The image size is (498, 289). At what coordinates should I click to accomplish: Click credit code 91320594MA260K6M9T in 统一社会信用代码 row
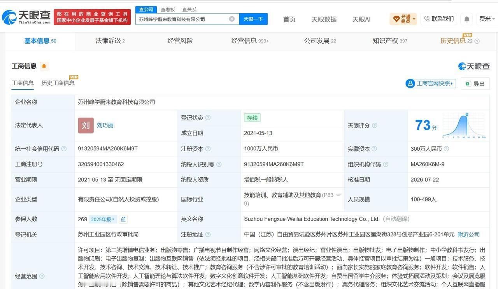108,149
